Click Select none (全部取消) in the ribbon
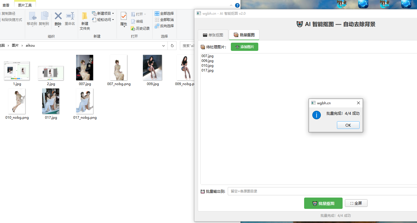 (164, 20)
